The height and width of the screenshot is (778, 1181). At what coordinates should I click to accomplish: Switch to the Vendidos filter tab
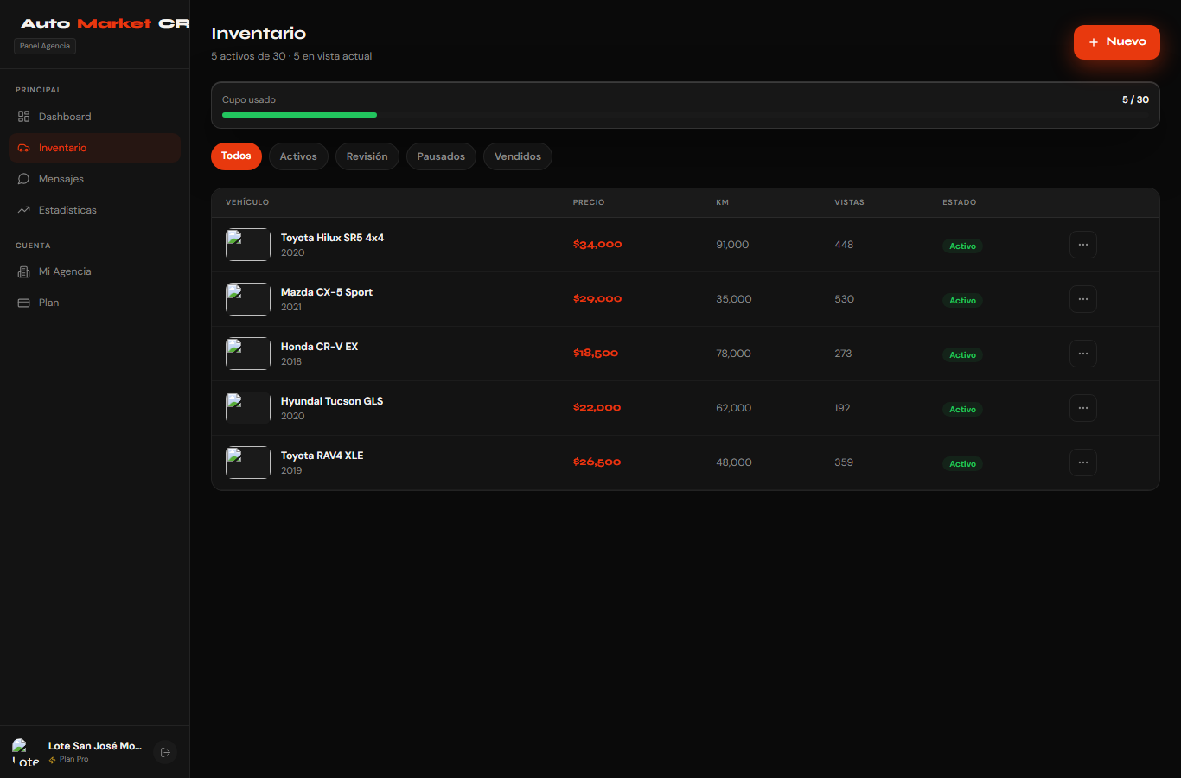point(518,156)
